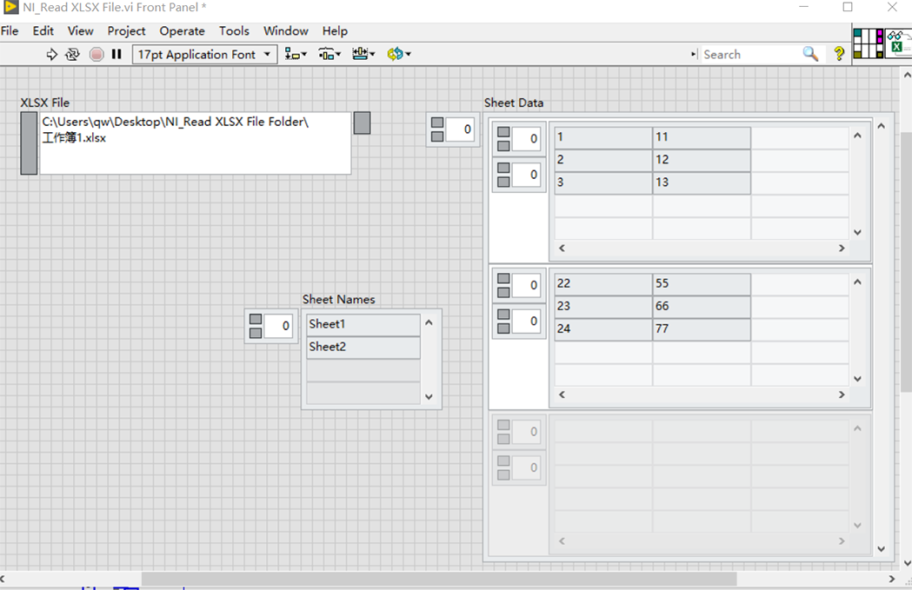
Task: Decrement second sheet's column index
Action: [503, 328]
